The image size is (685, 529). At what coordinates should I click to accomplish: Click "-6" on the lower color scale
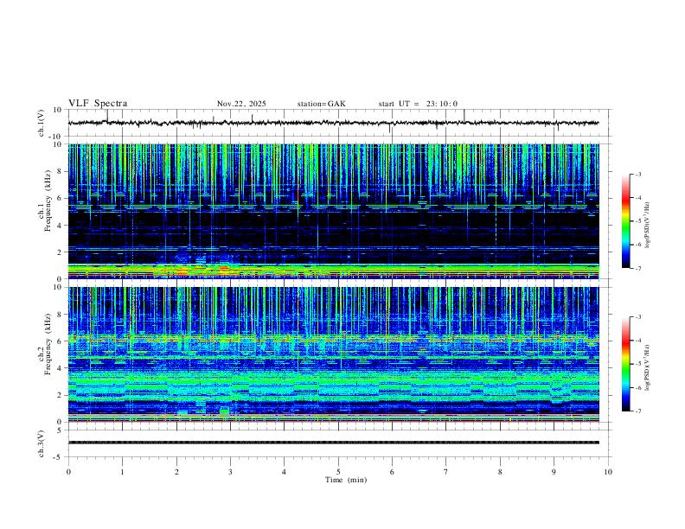[x=637, y=387]
